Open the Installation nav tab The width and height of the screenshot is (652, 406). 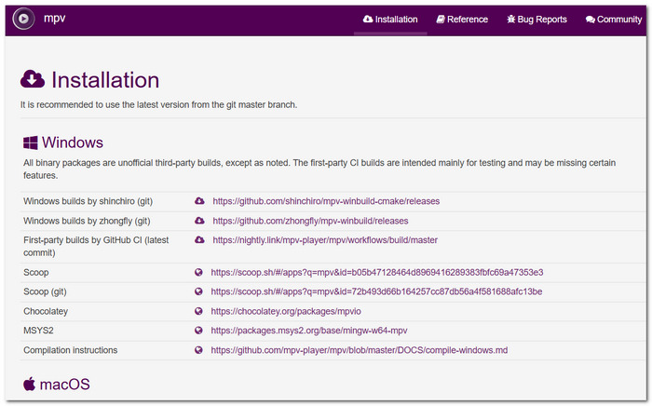[390, 20]
